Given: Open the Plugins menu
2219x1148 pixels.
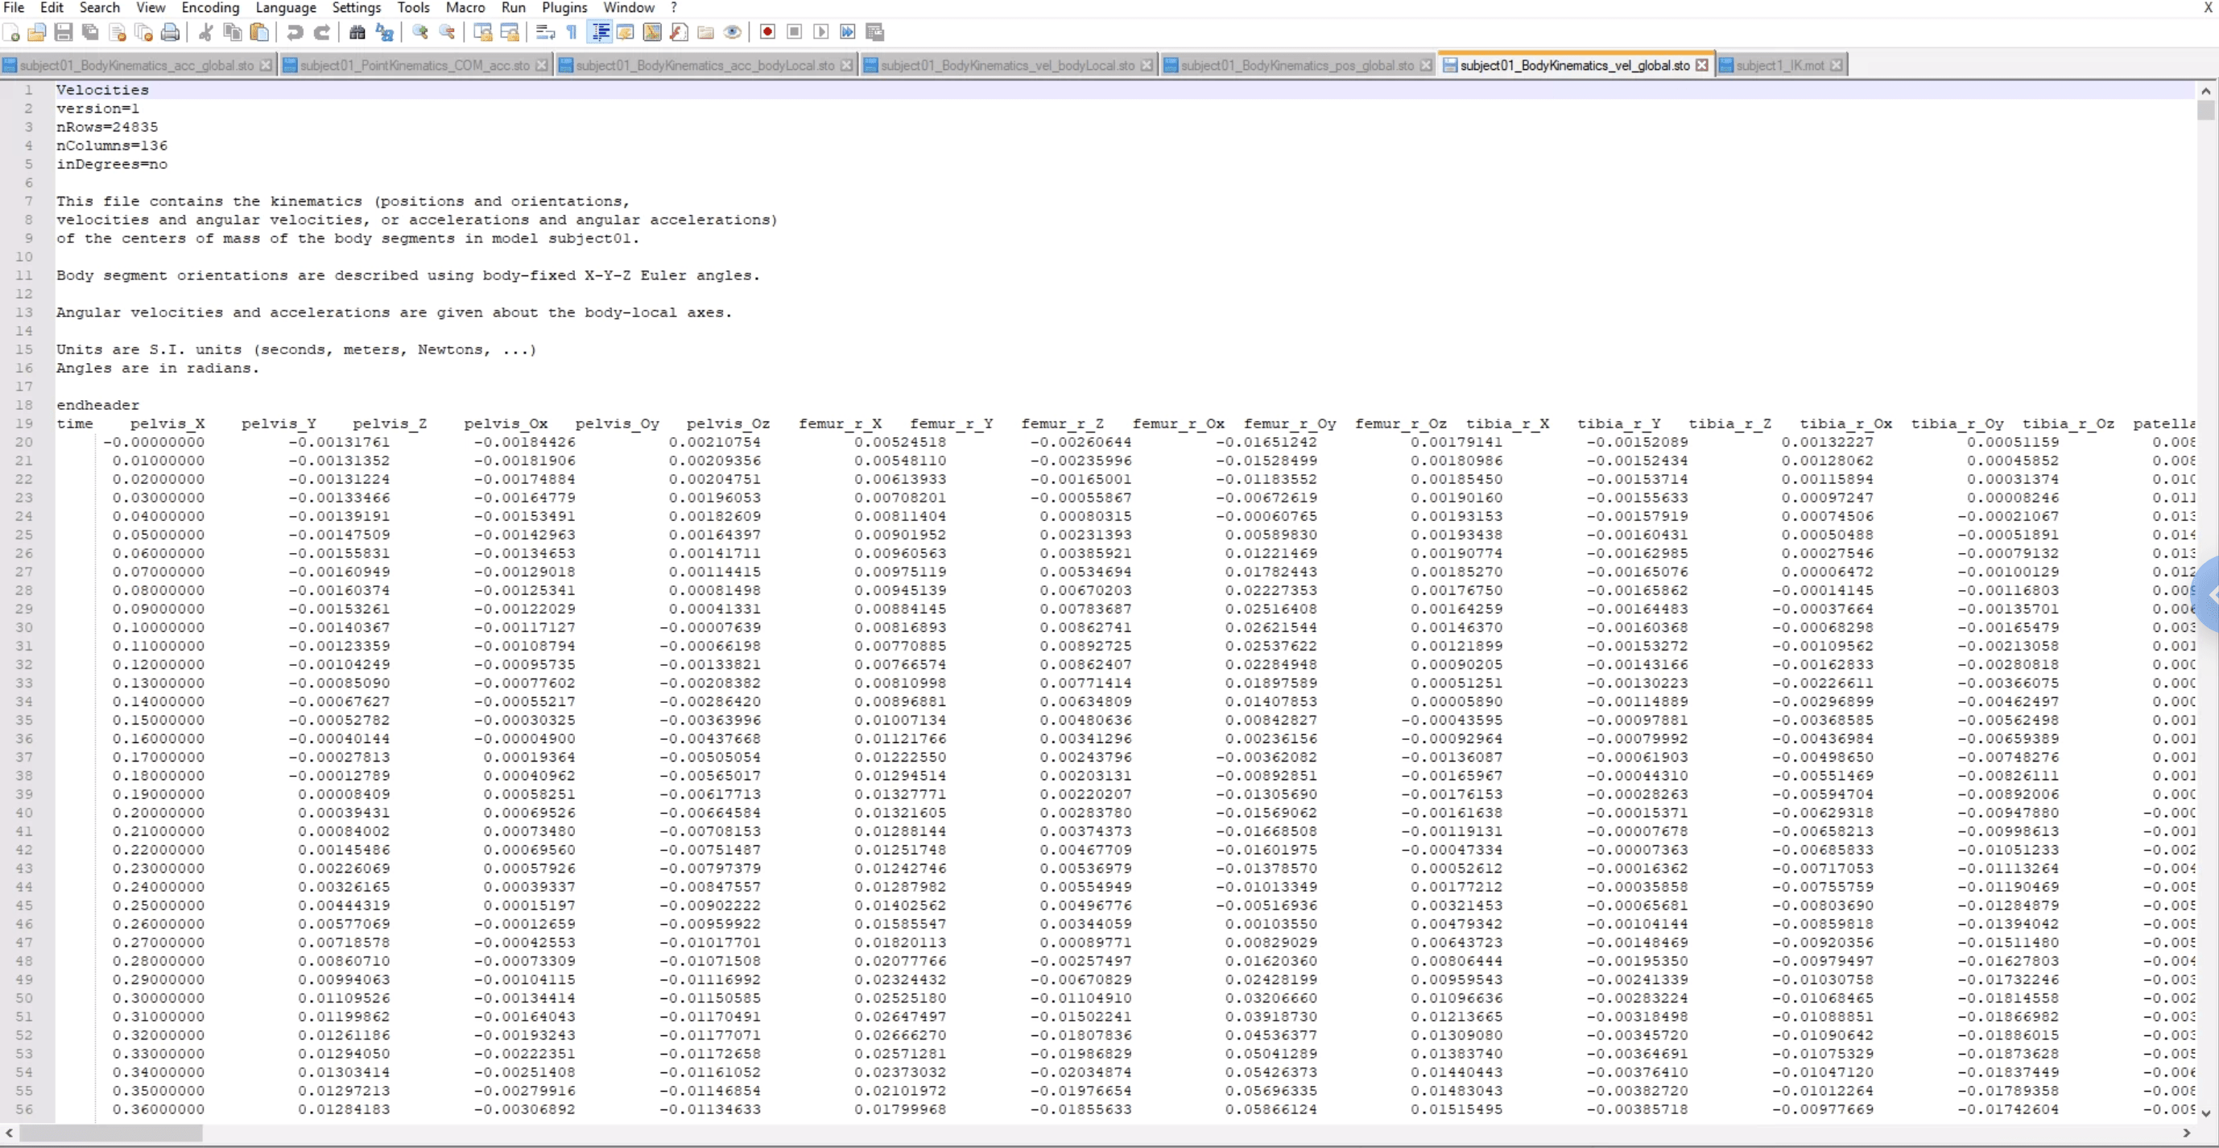Looking at the screenshot, I should pos(564,8).
